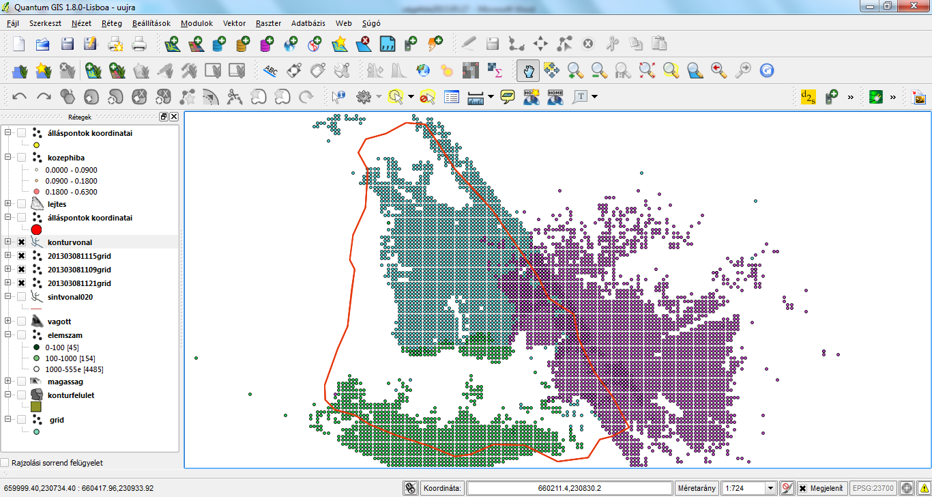Zoom to layer extent
Screen dimensions: 932x497
695,70
